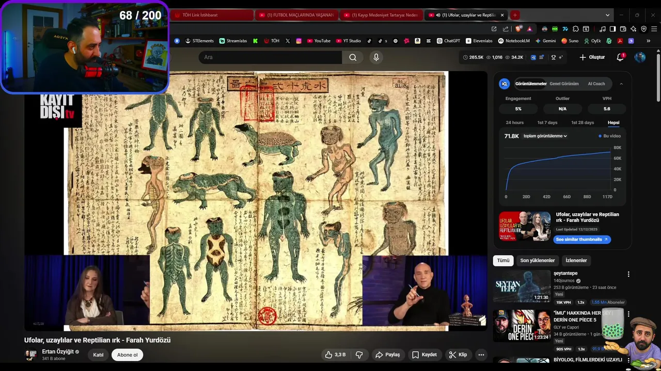Viewport: 661px width, 371px height.
Task: Open the YouTube account avatar menu
Action: click(x=640, y=57)
